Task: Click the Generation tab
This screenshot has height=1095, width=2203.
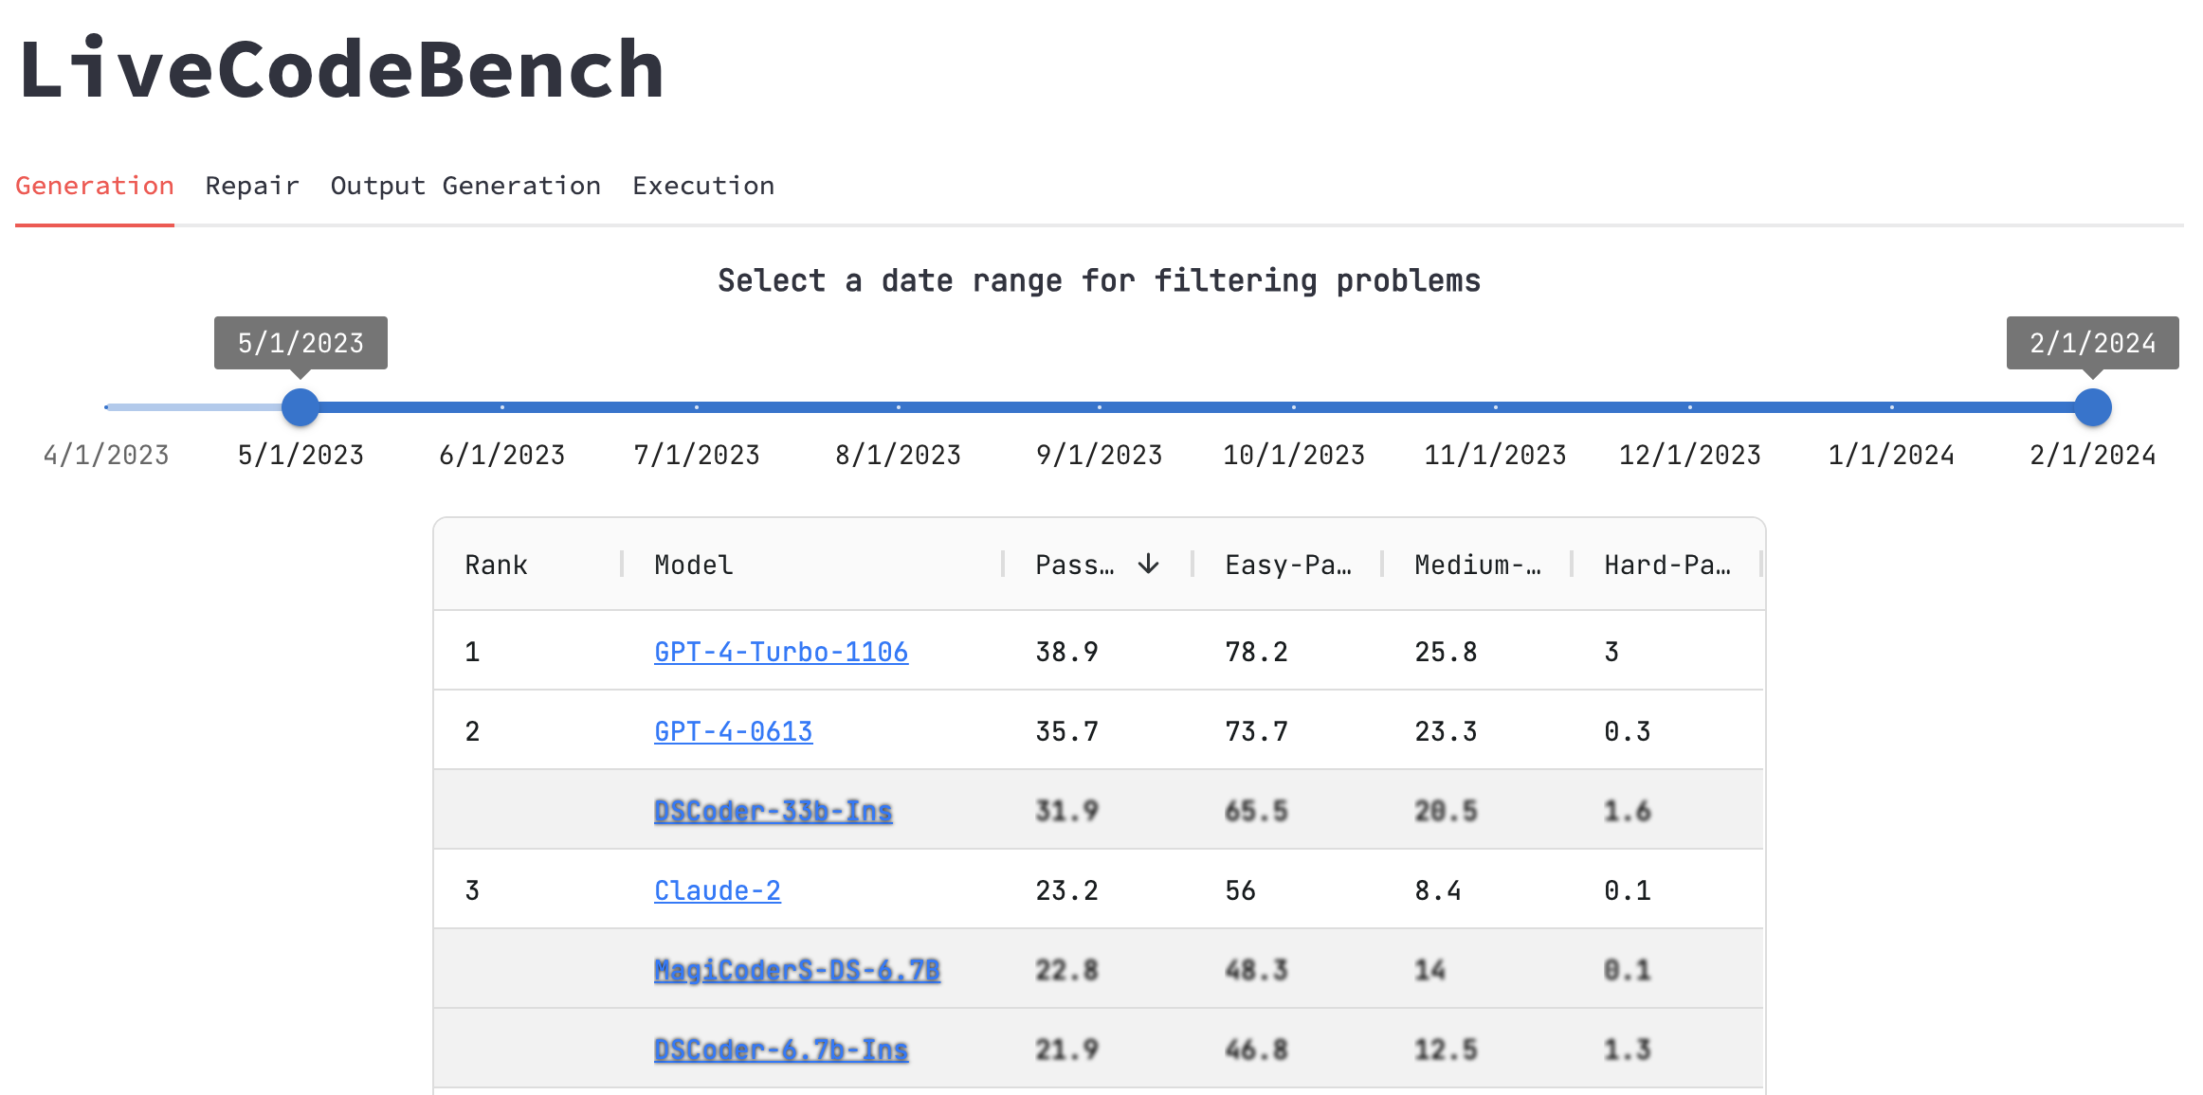Action: coord(95,186)
